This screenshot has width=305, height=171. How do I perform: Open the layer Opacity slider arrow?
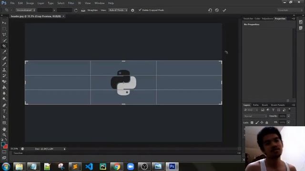288,116
